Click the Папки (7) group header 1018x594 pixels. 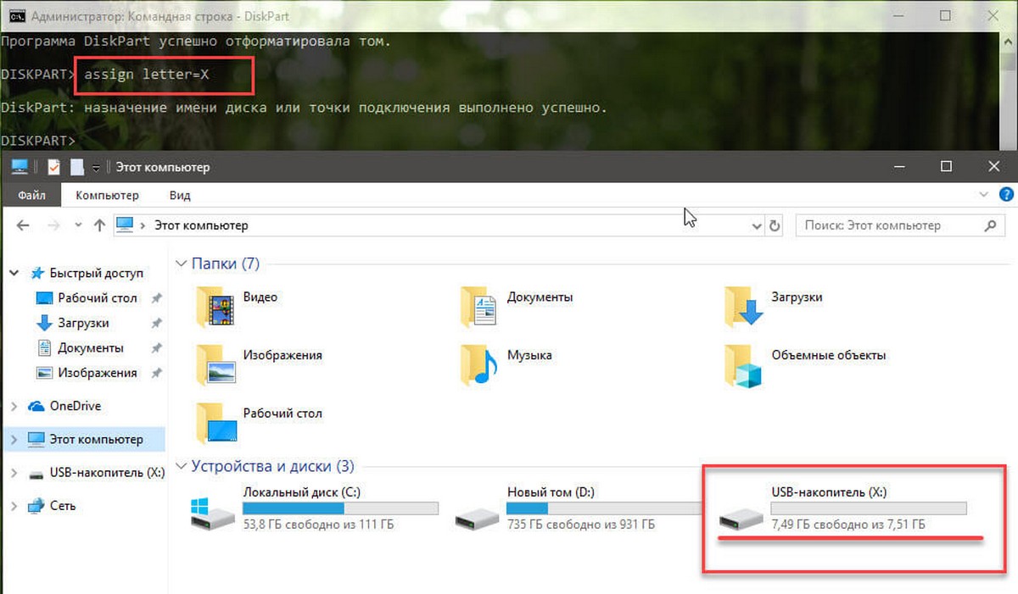pos(226,264)
